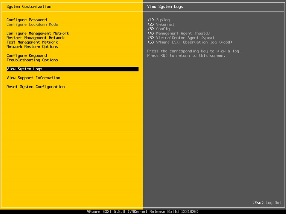Open the Vmkernel log option
Screen dimensions: 286x214
[x=161, y=24]
